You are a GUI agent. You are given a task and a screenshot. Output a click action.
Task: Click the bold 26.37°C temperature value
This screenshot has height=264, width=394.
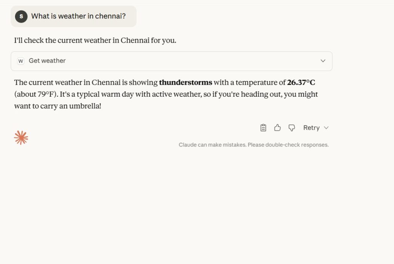301,82
